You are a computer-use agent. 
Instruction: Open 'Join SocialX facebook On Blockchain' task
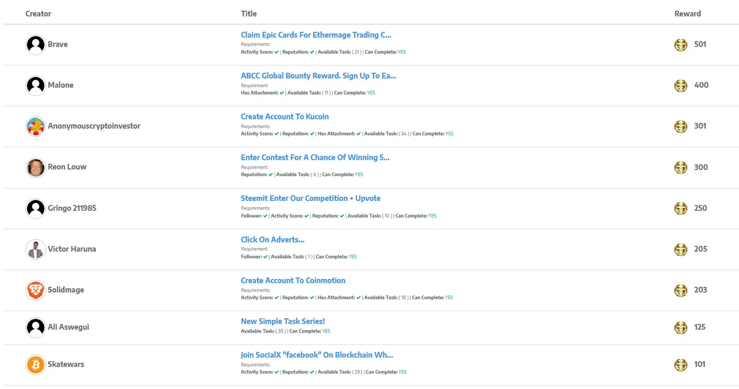tap(317, 355)
